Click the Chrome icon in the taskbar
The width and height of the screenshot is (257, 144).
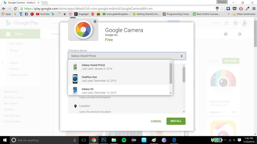click(x=93, y=140)
